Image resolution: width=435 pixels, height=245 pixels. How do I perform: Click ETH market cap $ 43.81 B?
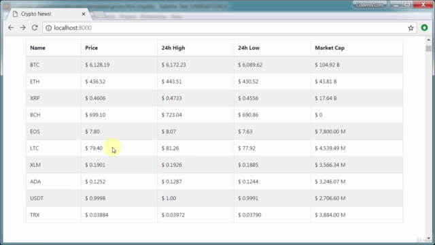[326, 82]
